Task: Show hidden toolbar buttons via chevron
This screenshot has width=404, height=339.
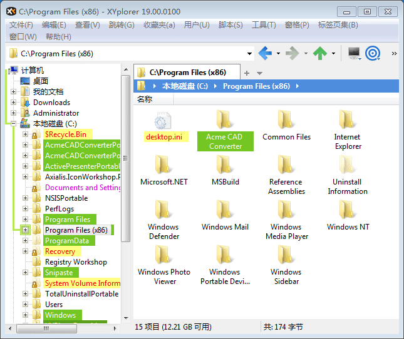Action: (x=394, y=54)
